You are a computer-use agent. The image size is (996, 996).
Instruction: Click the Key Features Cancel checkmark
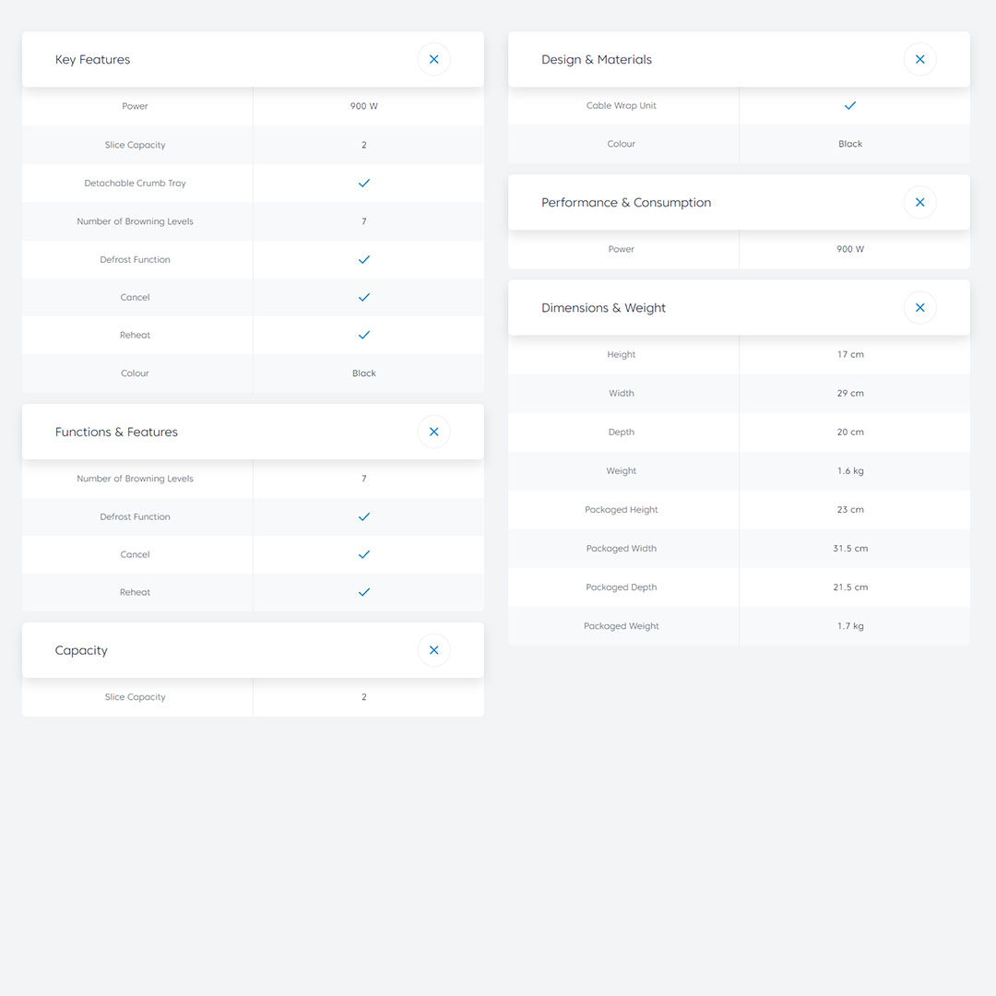364,298
